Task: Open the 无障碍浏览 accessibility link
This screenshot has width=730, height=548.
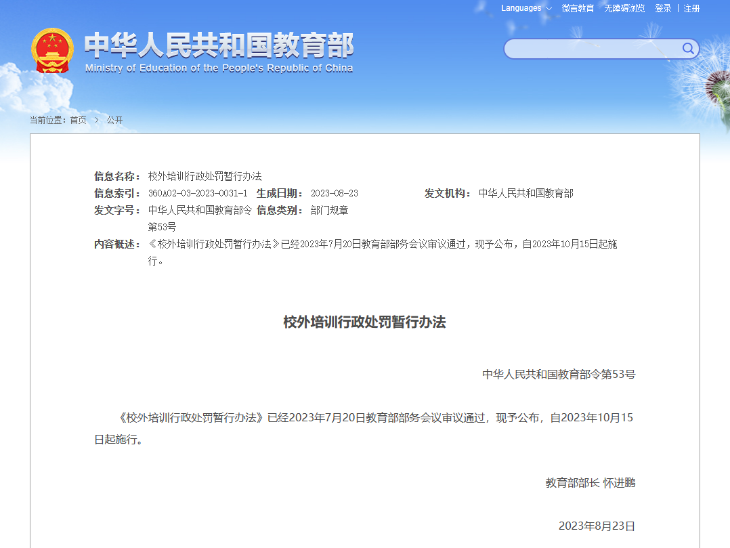Action: [624, 8]
